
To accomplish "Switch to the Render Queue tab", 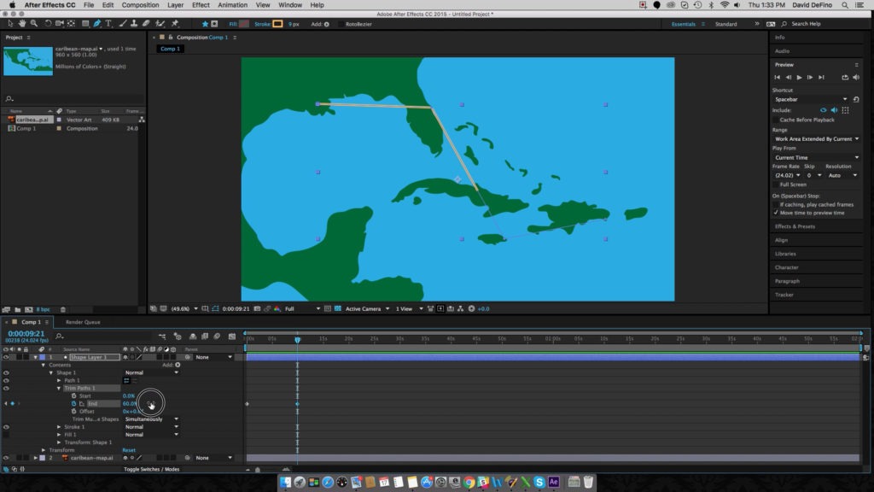I will pyautogui.click(x=83, y=322).
